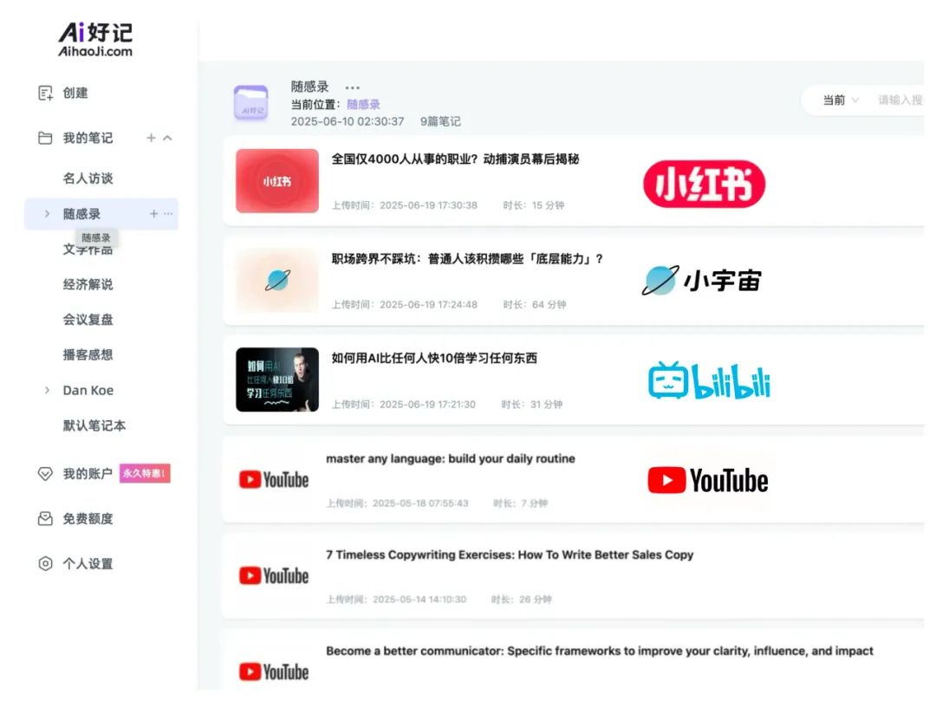Image resolution: width=936 pixels, height=701 pixels.
Task: Open the 播客感想 notebook
Action: (88, 355)
